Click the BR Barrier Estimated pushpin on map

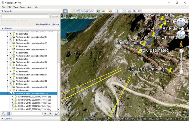(170, 70)
